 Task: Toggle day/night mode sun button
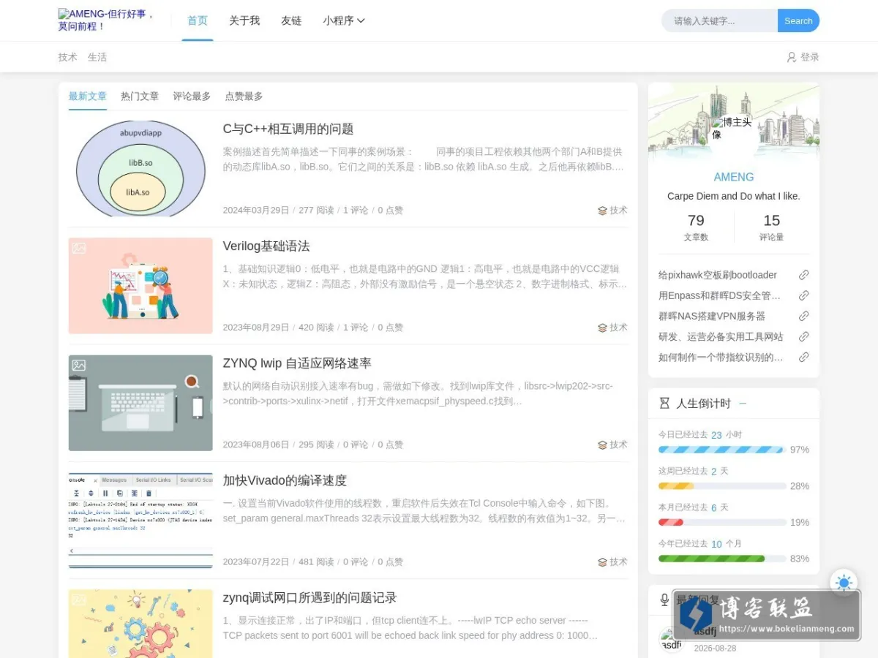point(844,583)
